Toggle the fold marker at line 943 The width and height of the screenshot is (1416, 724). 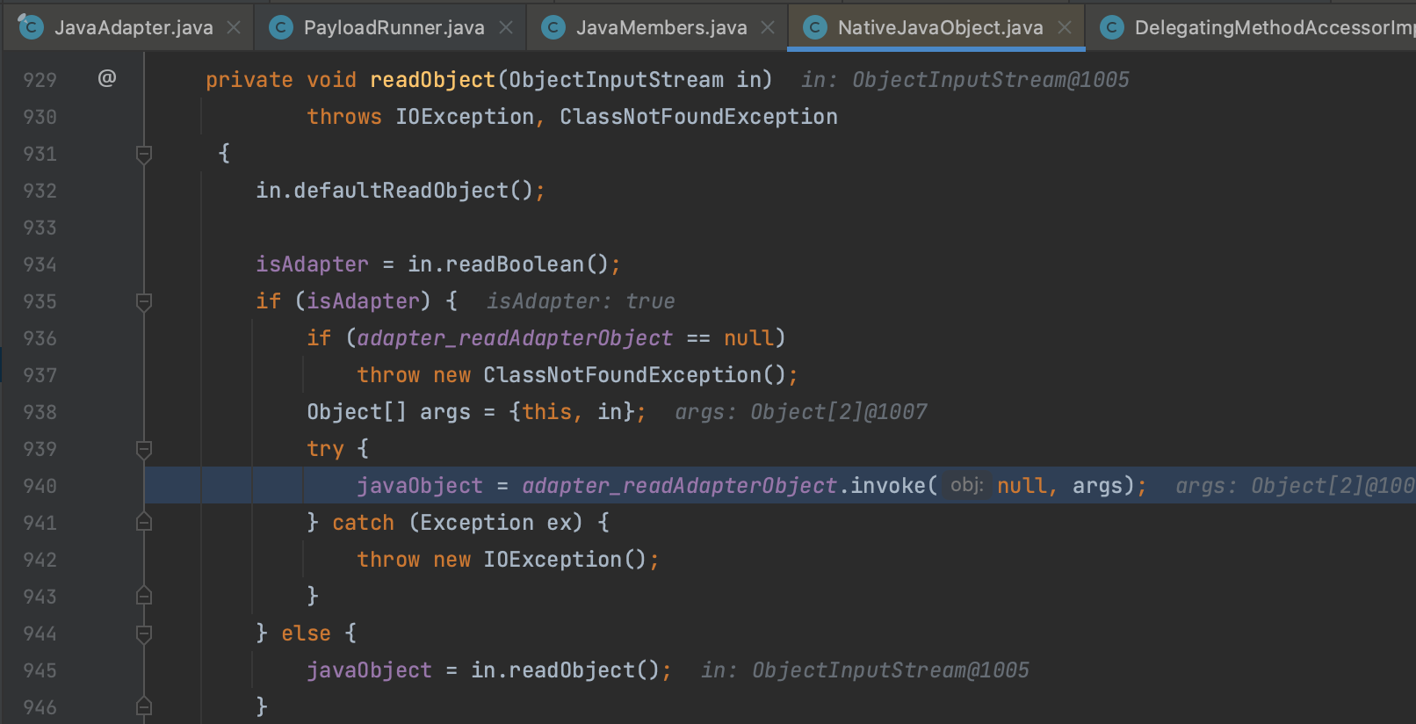[144, 597]
